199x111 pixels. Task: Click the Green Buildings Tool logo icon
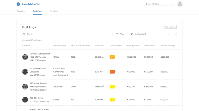click(18, 4)
